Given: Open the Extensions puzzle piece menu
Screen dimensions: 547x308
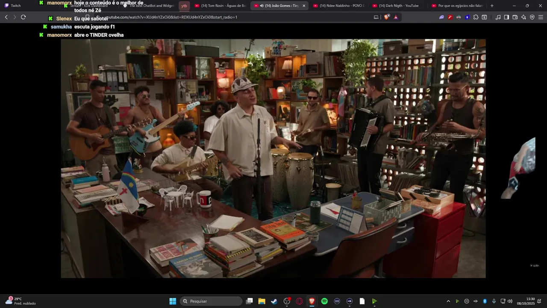Looking at the screenshot, I should (x=476, y=17).
